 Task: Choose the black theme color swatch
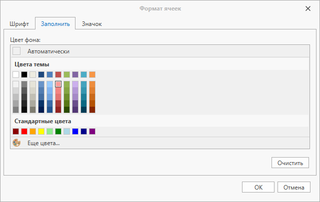click(x=24, y=74)
